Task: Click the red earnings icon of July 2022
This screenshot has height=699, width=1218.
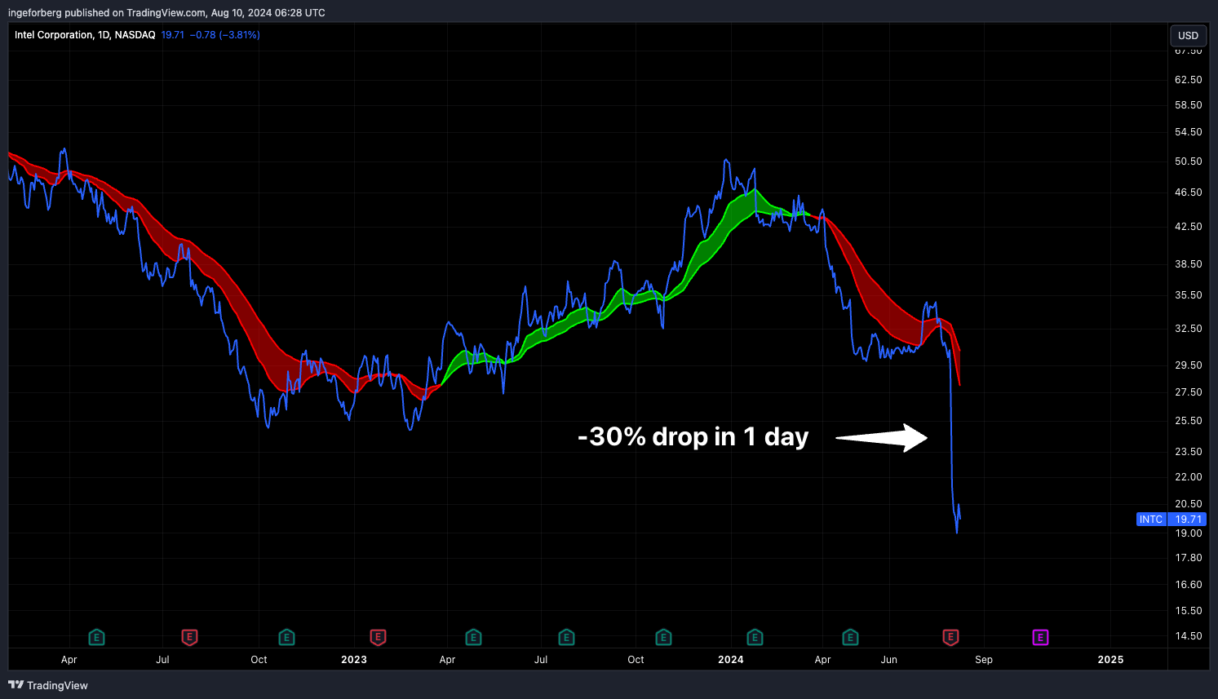Action: click(189, 637)
